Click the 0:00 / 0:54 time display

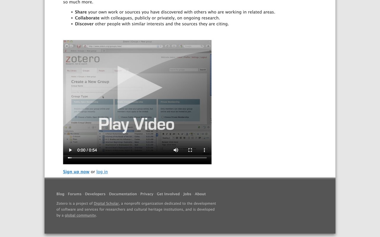coord(87,150)
